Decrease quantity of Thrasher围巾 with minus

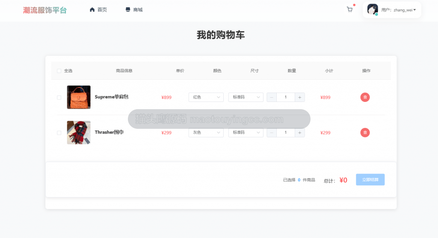[x=272, y=132]
